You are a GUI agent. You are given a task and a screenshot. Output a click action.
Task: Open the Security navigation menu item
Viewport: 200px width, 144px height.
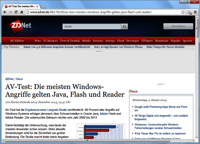(98, 41)
